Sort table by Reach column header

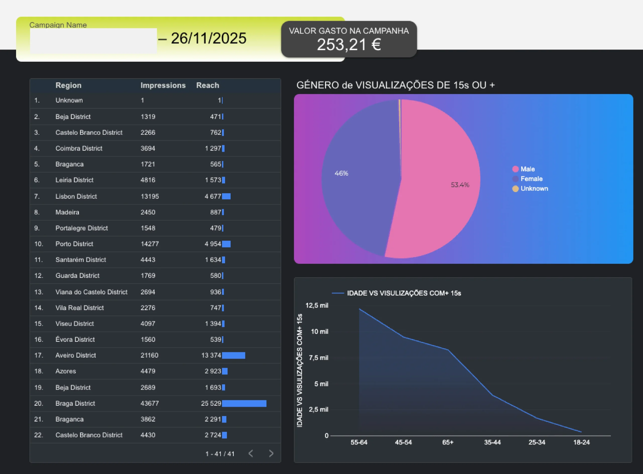point(207,85)
